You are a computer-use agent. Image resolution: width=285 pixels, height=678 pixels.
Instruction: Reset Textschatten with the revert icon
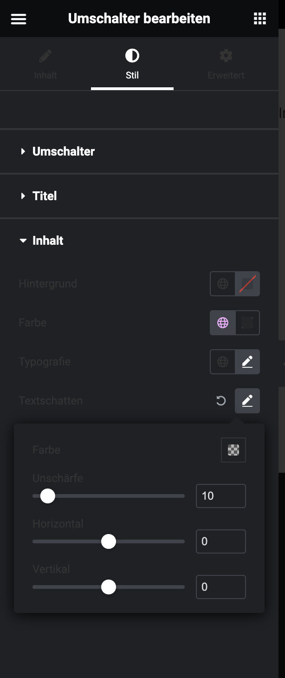pyautogui.click(x=221, y=401)
